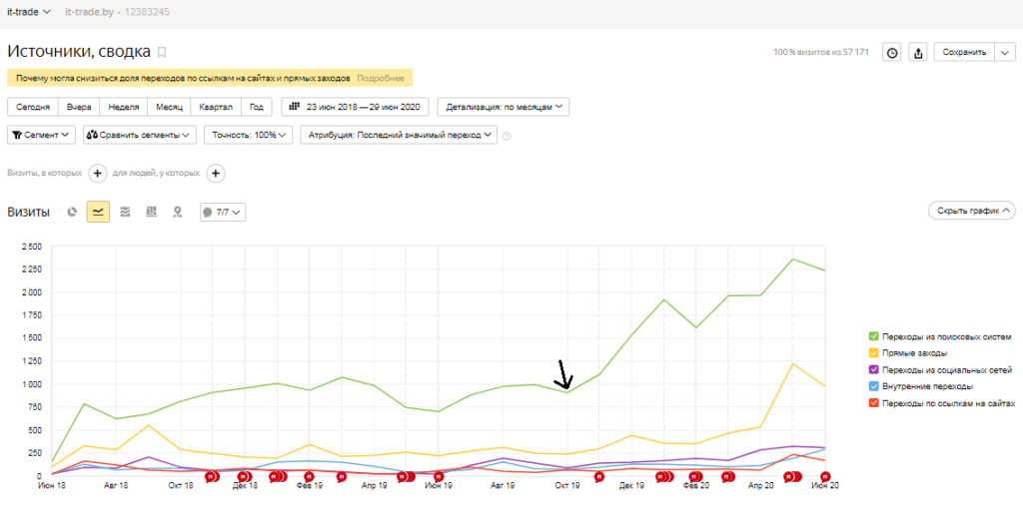The height and width of the screenshot is (519, 1023).
Task: Open the Атрибуция dropdown
Action: (399, 135)
